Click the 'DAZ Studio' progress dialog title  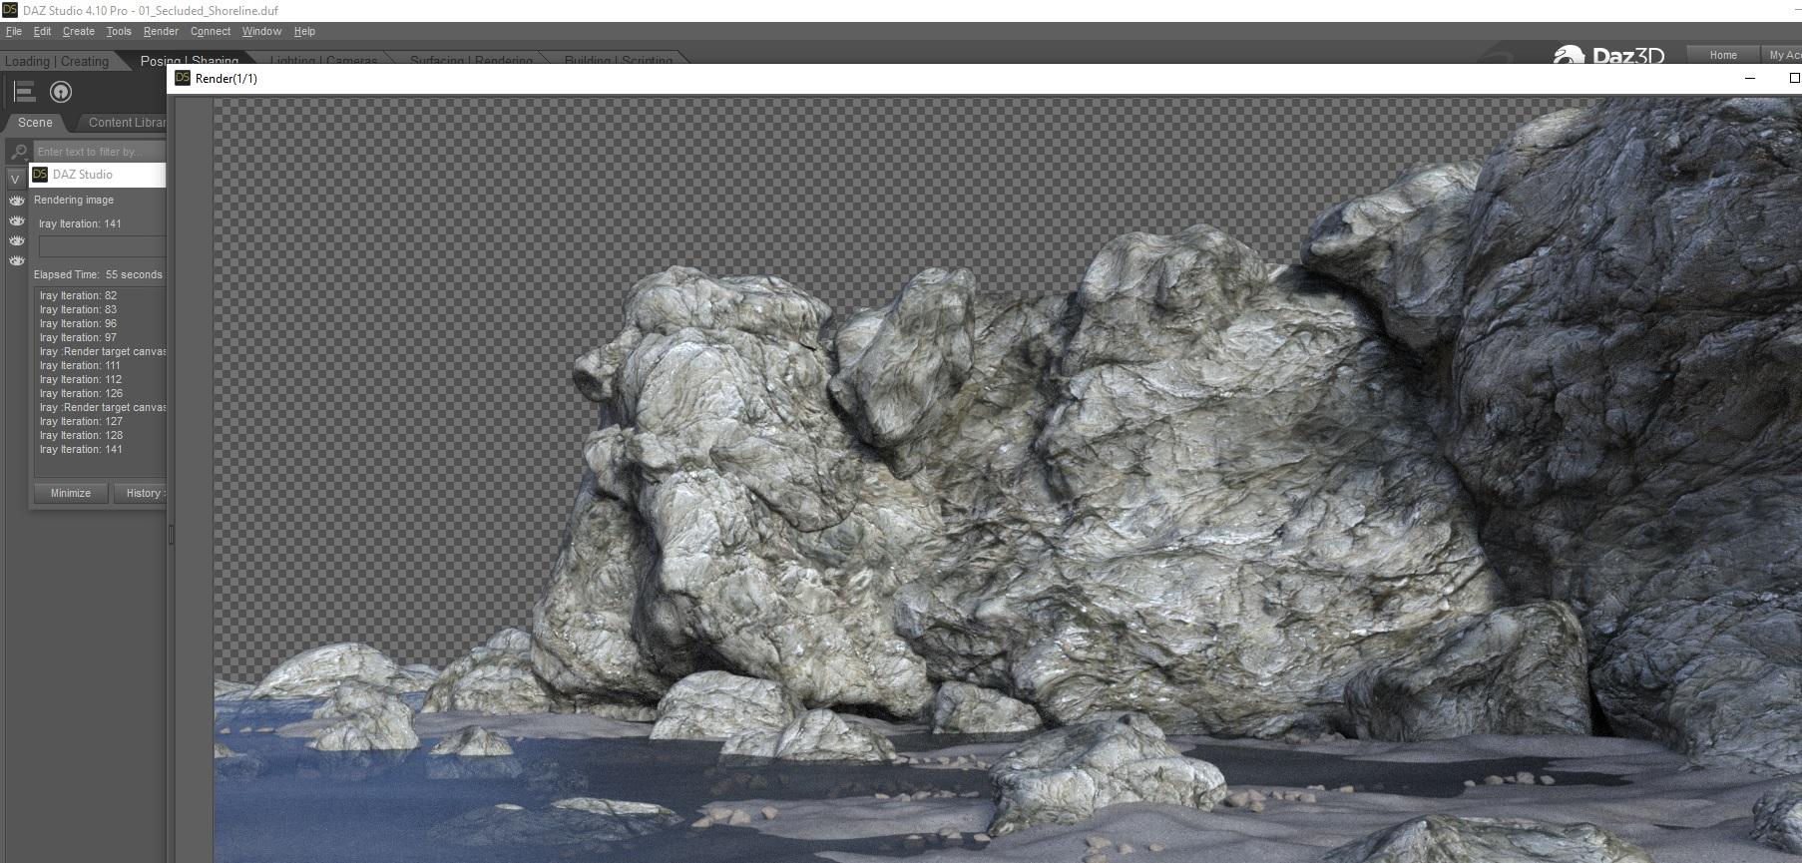tap(83, 175)
